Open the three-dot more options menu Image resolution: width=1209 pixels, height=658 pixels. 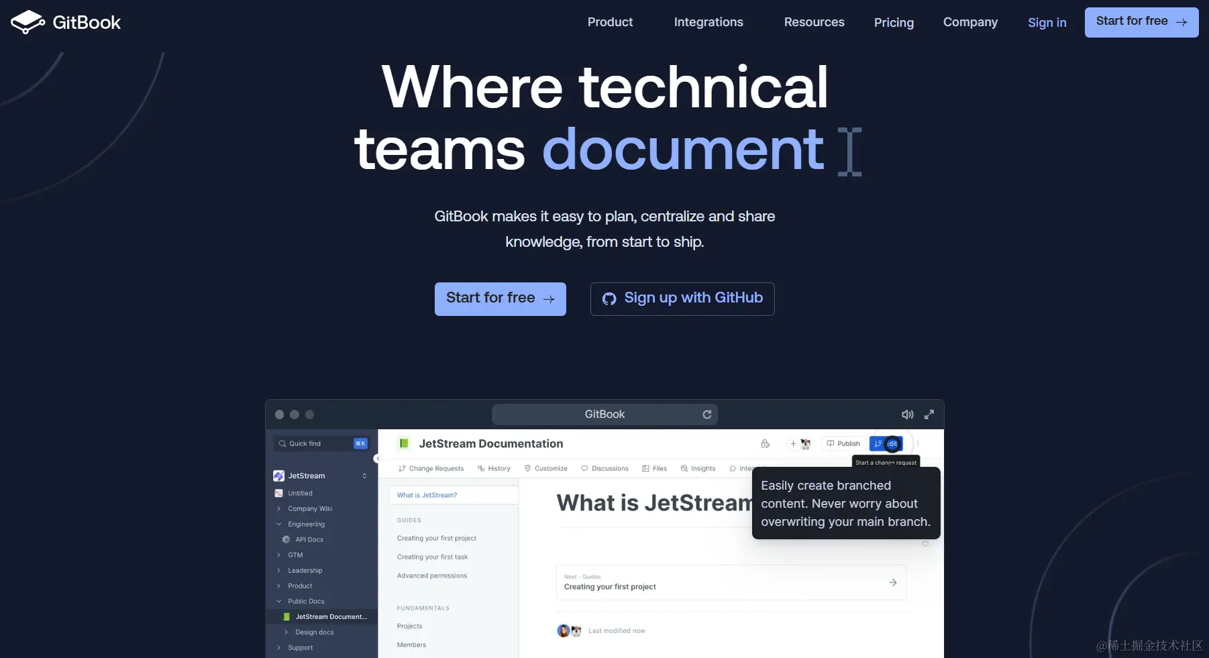coord(918,443)
